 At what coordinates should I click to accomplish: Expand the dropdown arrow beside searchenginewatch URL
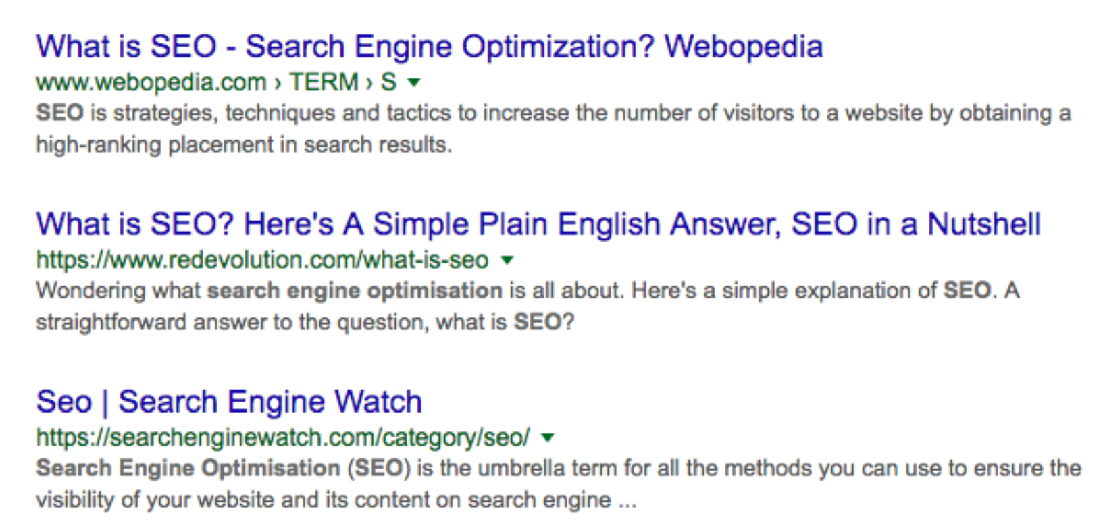tap(548, 437)
